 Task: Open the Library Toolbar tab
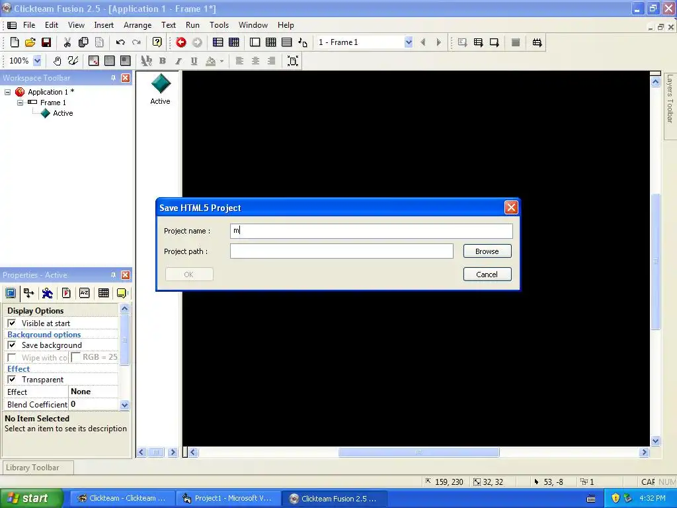(x=38, y=468)
